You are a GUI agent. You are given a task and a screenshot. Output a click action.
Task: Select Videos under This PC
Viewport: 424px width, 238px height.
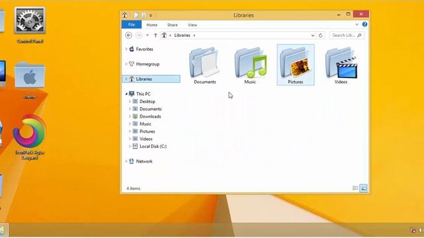pyautogui.click(x=146, y=139)
